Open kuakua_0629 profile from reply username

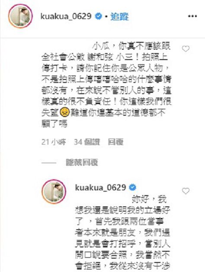click(101, 187)
